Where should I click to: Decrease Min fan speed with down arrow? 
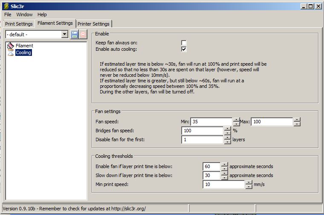(x=236, y=124)
